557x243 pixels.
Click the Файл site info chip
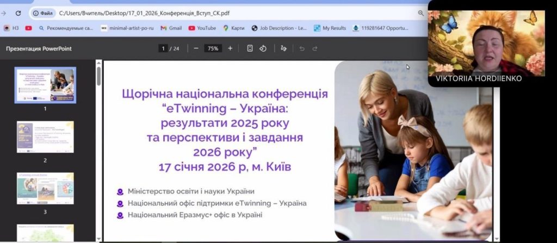[x=43, y=13]
